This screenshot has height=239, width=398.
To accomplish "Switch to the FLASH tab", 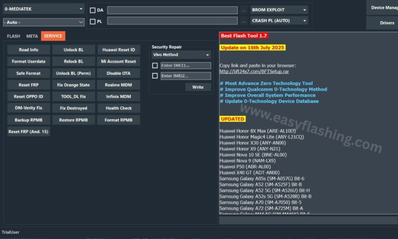I will pyautogui.click(x=13, y=36).
